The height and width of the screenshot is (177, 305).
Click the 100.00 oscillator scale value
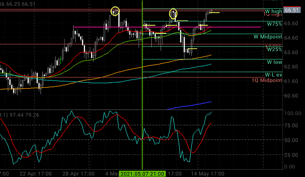click(293, 113)
